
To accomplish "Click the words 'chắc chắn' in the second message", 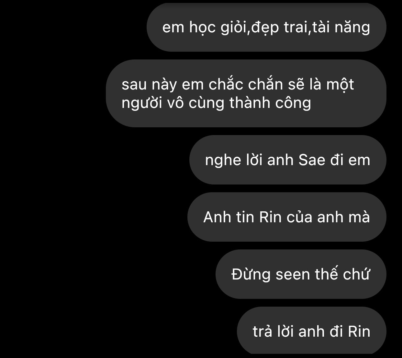I will pyautogui.click(x=246, y=85).
